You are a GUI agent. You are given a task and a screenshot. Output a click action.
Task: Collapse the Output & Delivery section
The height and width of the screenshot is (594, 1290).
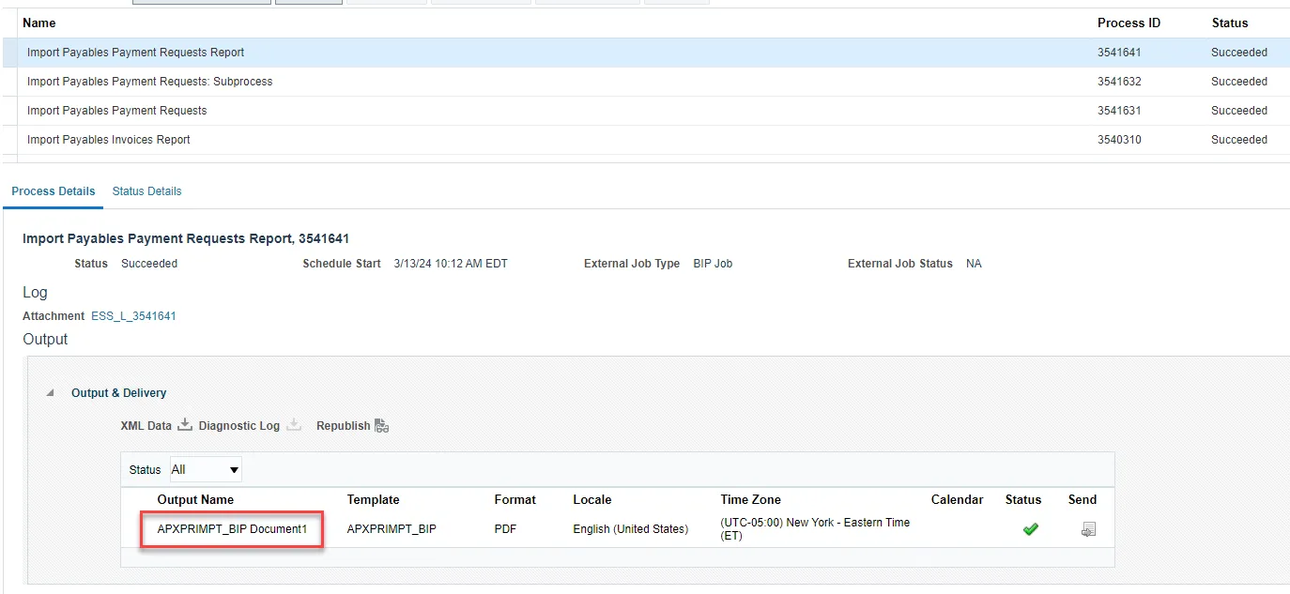(x=51, y=393)
